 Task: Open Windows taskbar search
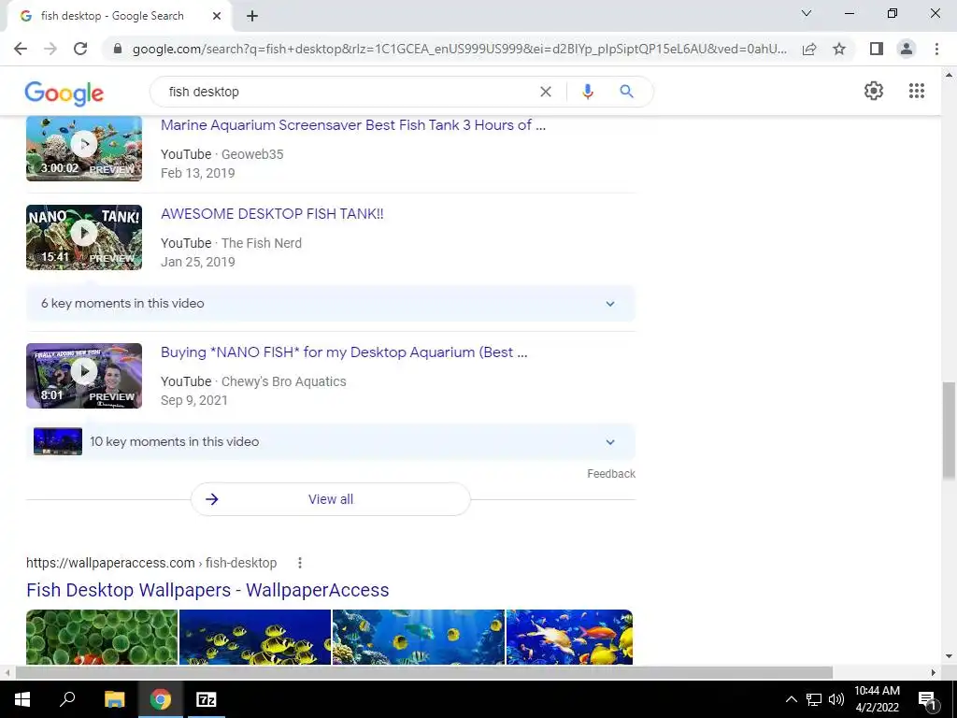pyautogui.click(x=67, y=699)
